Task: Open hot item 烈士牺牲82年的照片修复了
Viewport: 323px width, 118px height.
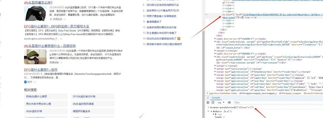Action: (161, 33)
